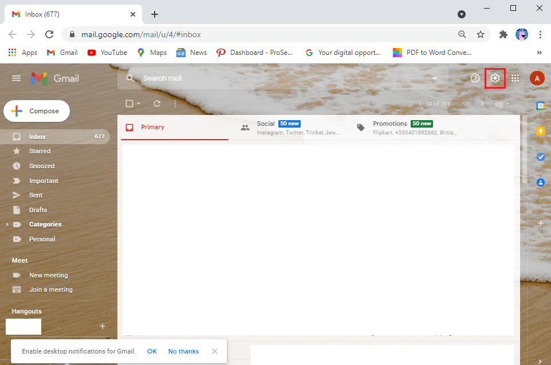Open Chrome extensions puzzle icon

[x=503, y=34]
